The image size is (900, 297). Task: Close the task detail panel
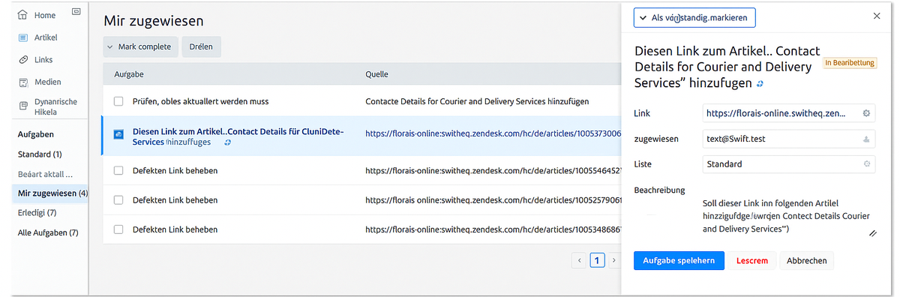(x=877, y=16)
